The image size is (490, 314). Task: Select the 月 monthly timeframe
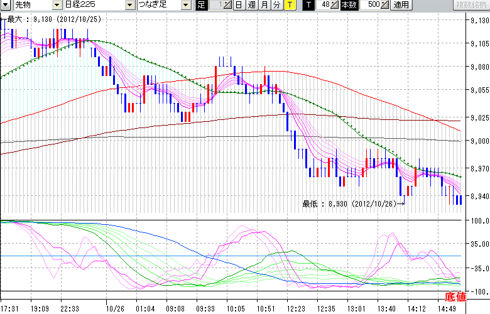[264, 5]
